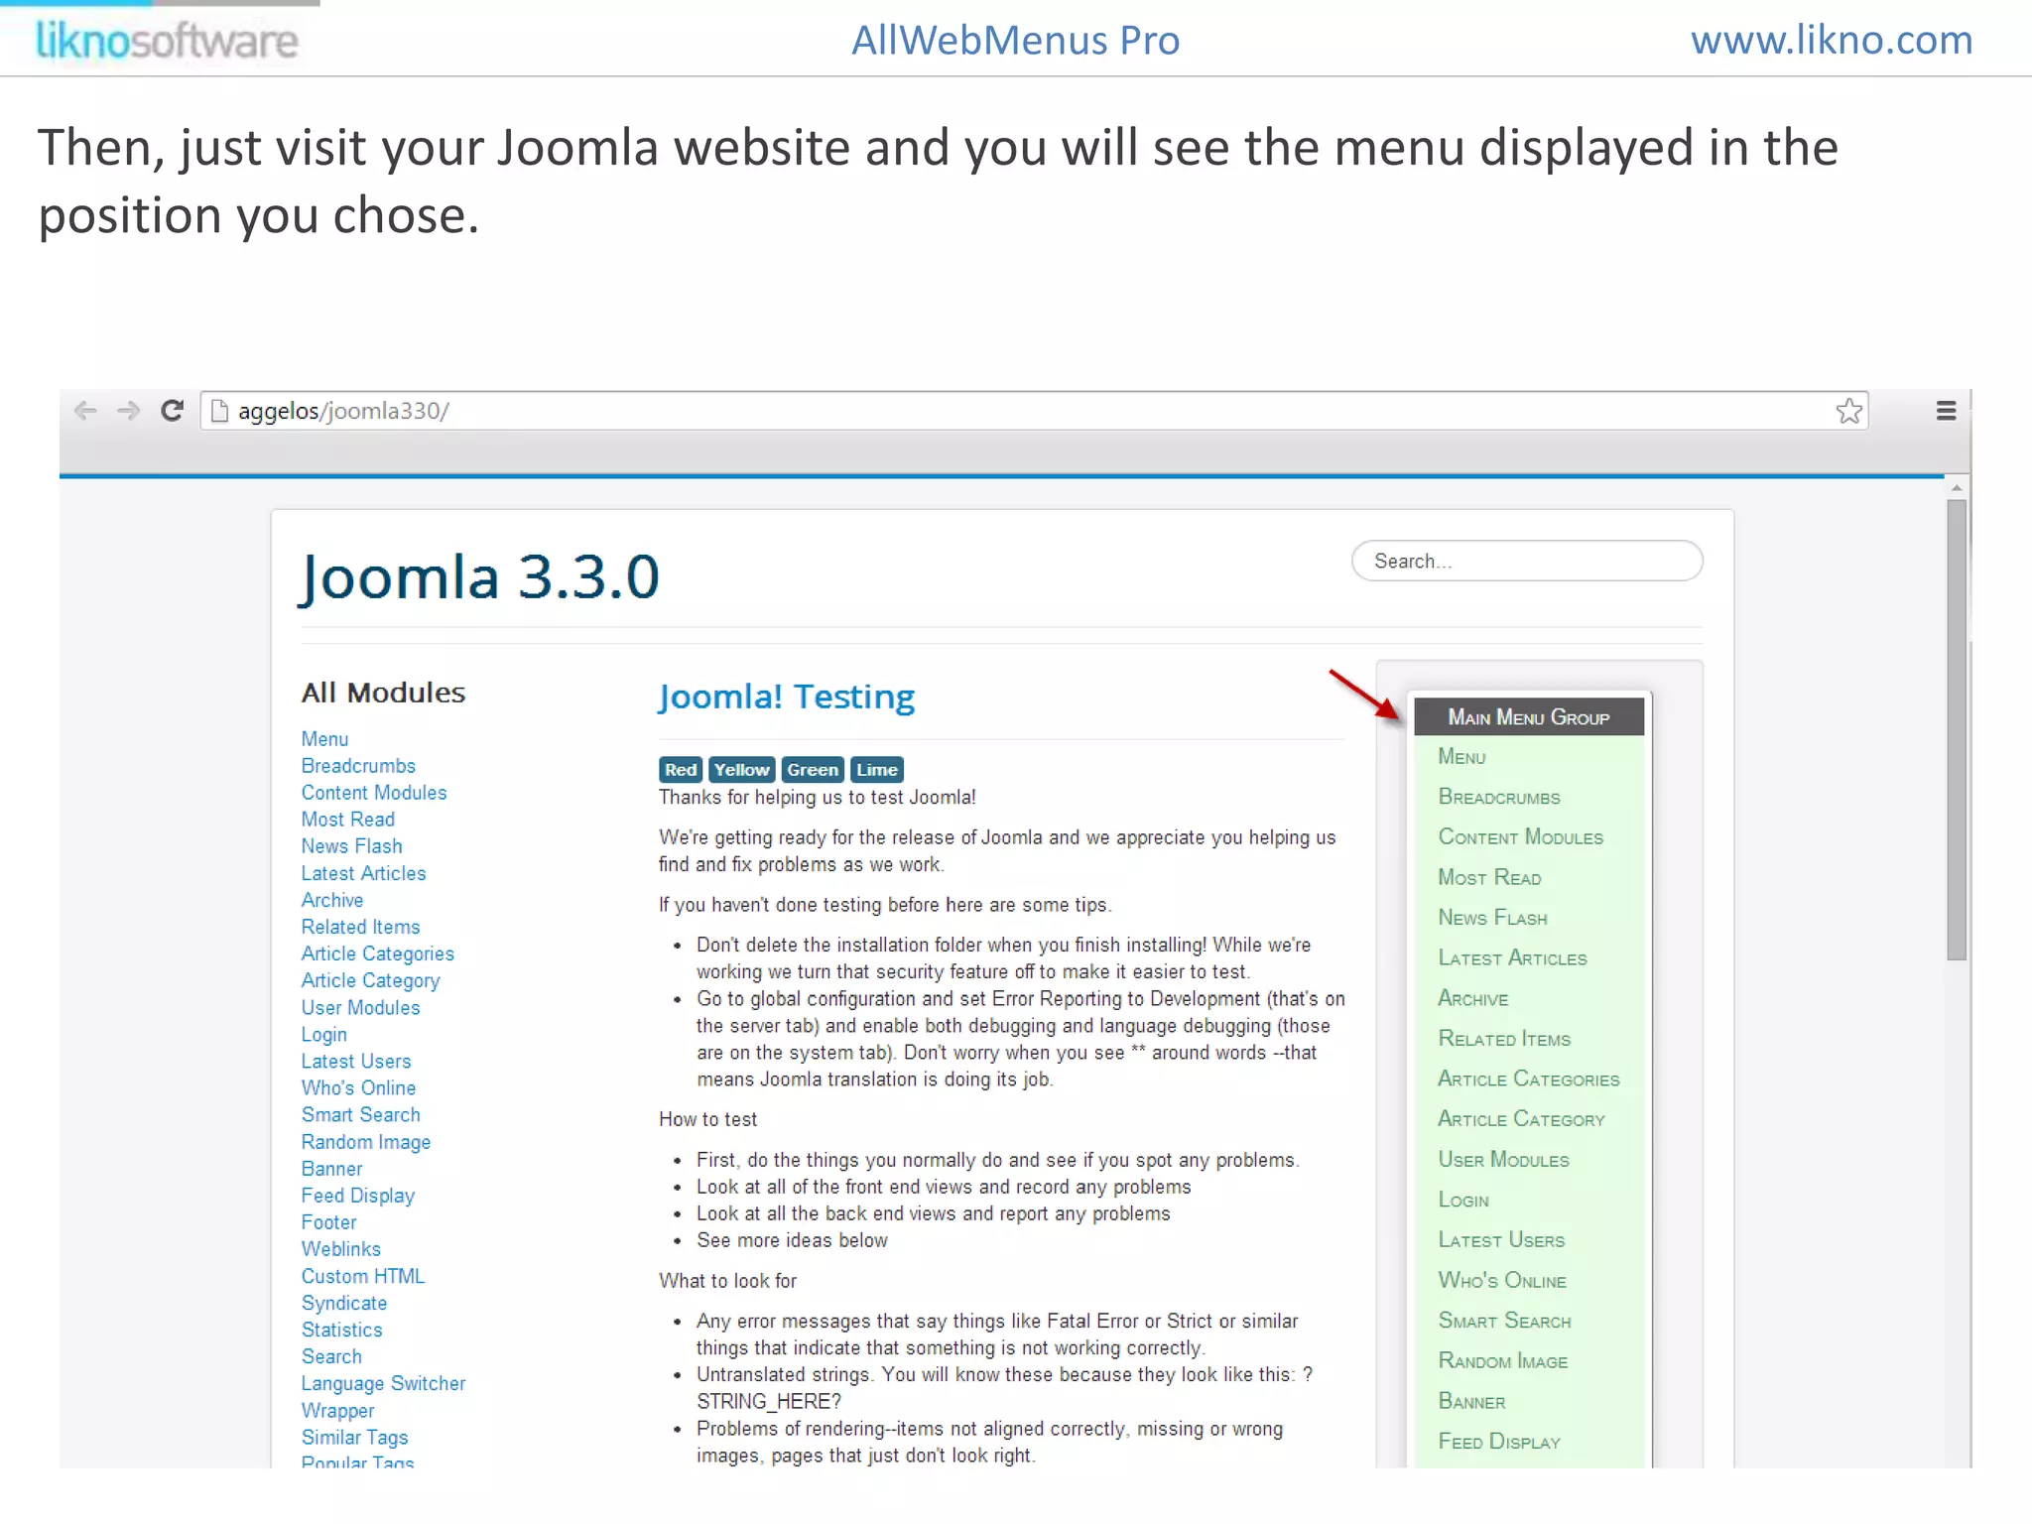This screenshot has height=1524, width=2032.
Task: Open Banner in left list
Action: click(x=332, y=1169)
